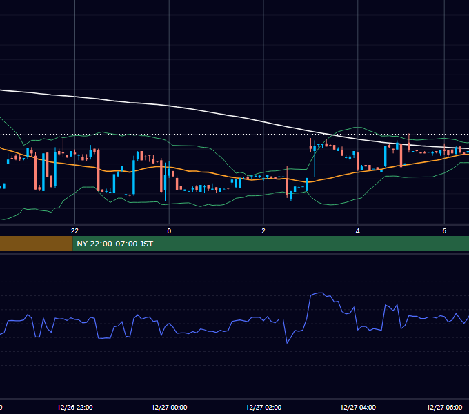Click the 12/26 22:00 time label
The image size is (469, 414).
click(x=74, y=407)
